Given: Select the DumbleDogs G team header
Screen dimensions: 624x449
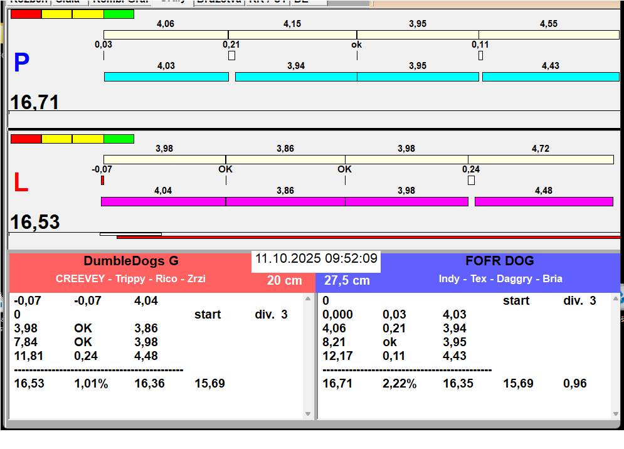Looking at the screenshot, I should [130, 261].
